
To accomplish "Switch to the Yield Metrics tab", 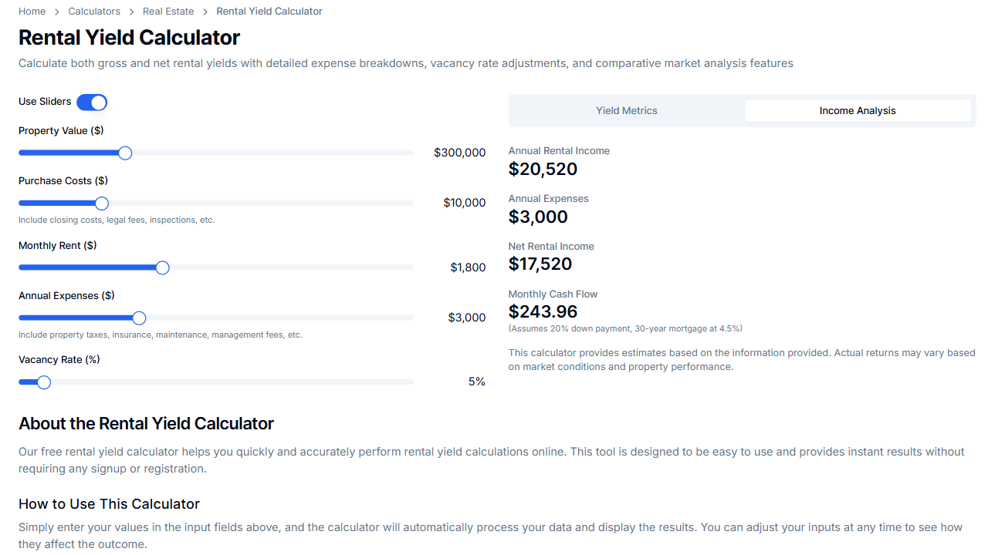I will [x=626, y=111].
